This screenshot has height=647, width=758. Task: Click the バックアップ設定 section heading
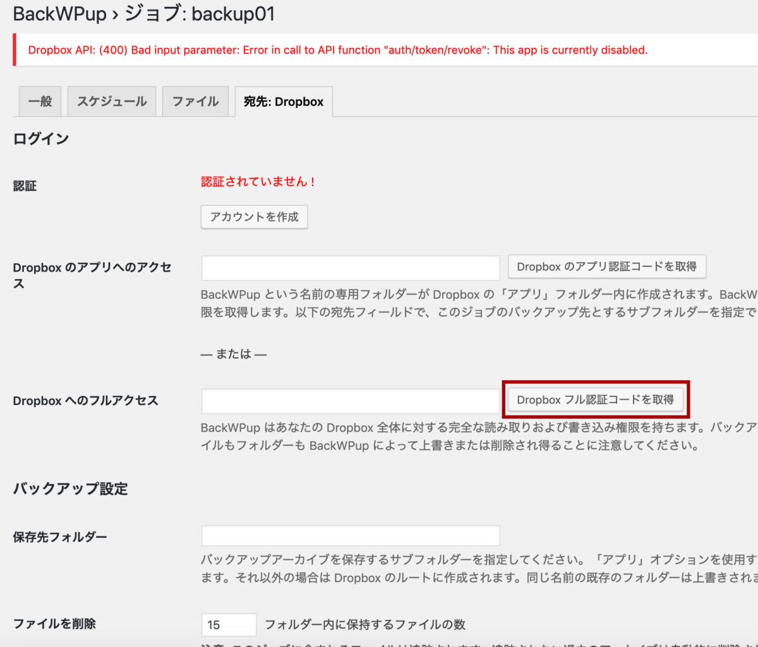[69, 488]
